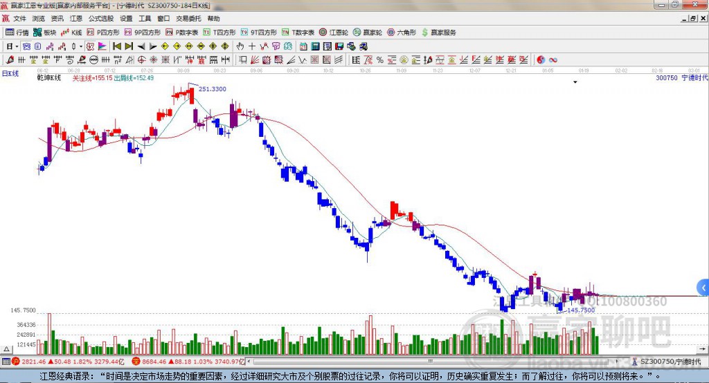Click the last yellow diamond arrow icon

coord(225,46)
